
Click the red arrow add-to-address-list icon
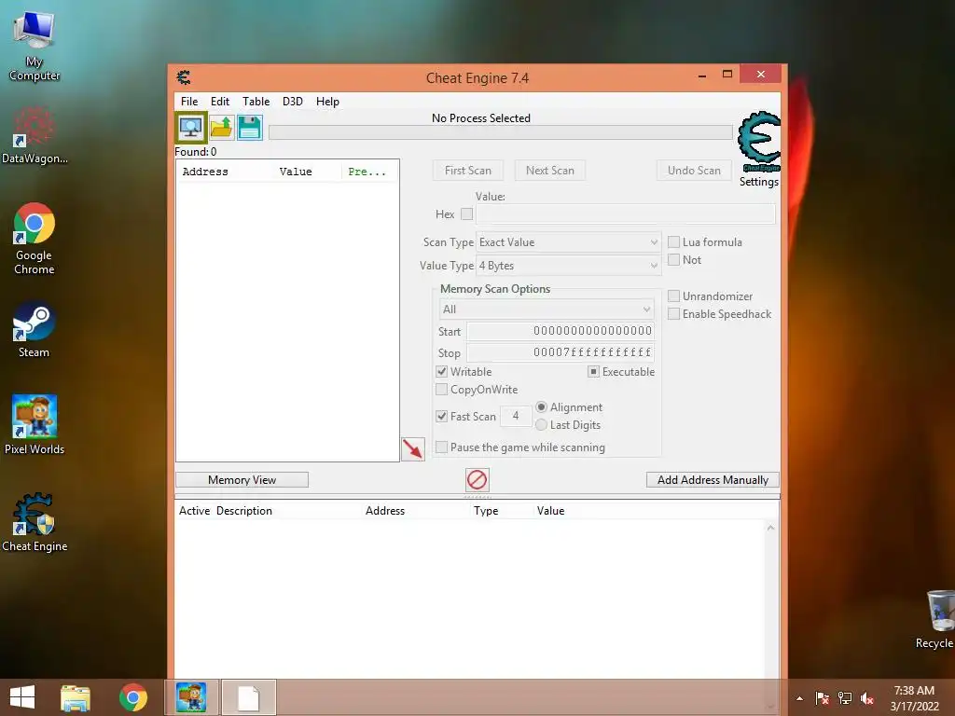coord(413,449)
